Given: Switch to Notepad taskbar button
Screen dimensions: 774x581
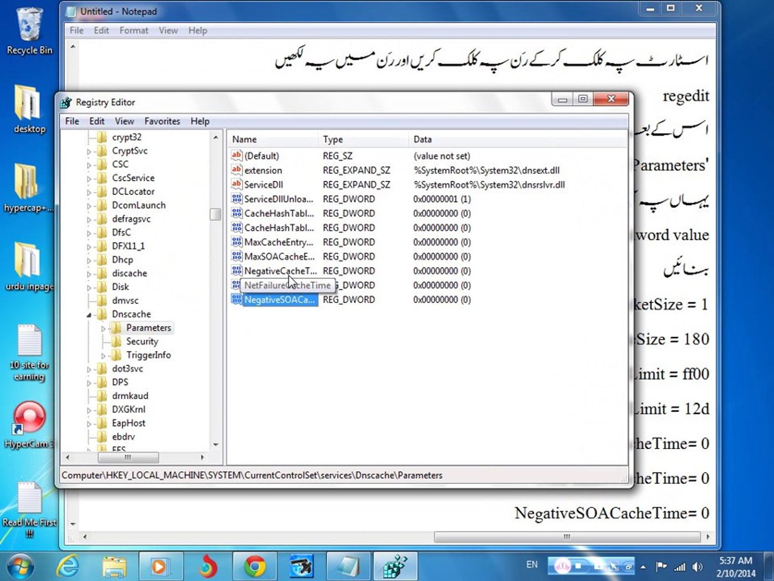Looking at the screenshot, I should click(x=347, y=566).
